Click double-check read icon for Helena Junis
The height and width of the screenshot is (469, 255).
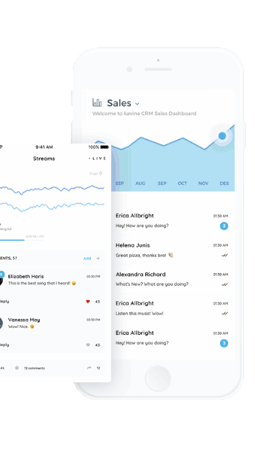tap(225, 255)
